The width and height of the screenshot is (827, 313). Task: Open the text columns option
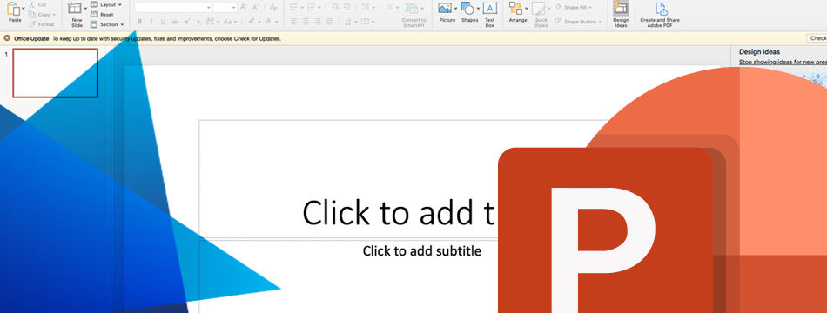click(392, 7)
